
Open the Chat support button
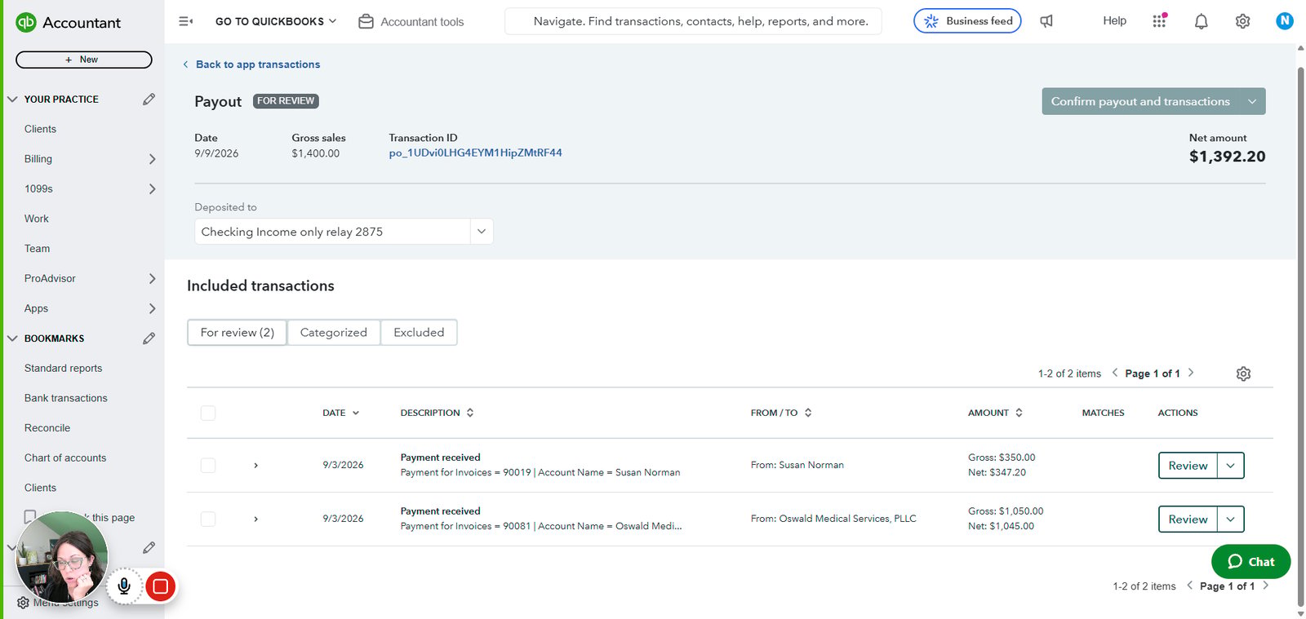click(1250, 561)
